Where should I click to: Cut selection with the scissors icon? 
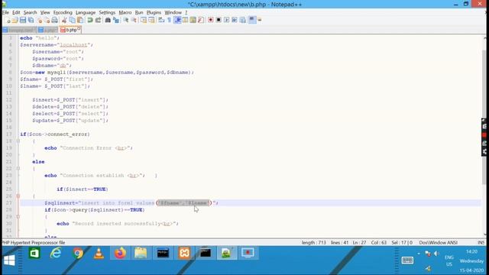pyautogui.click(x=64, y=21)
